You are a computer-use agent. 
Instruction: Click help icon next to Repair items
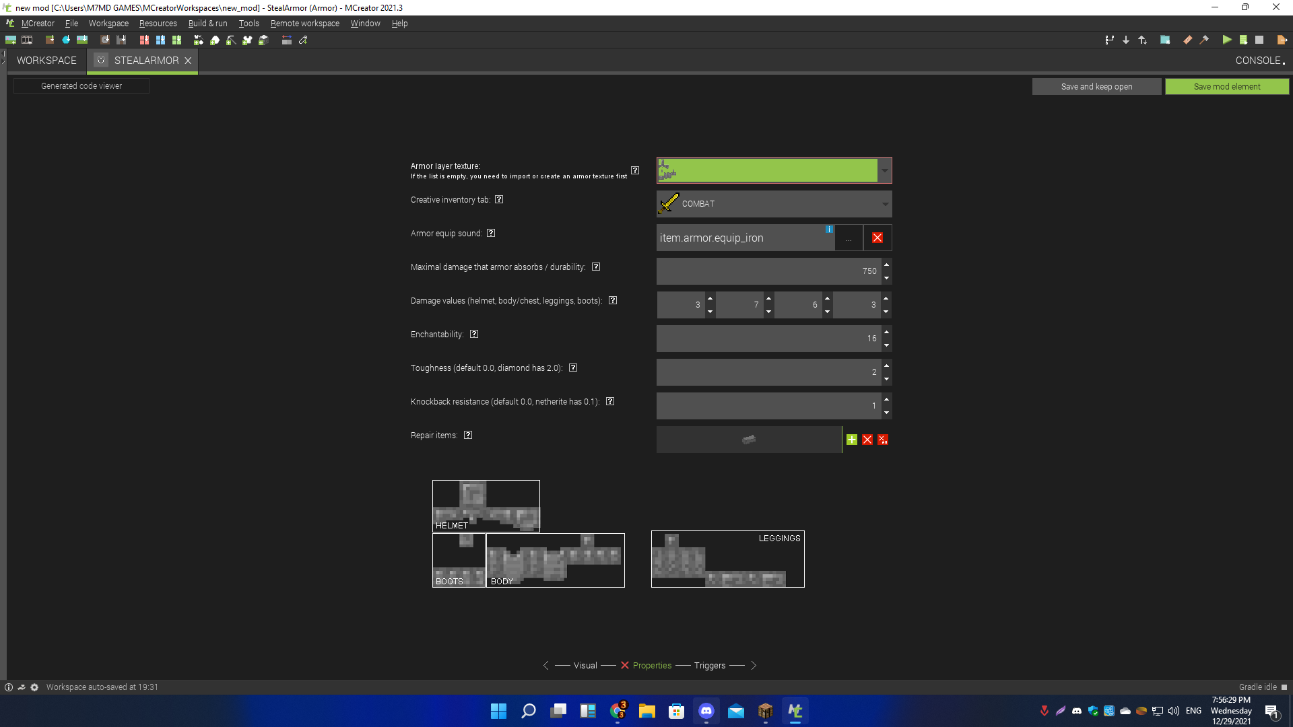click(x=468, y=435)
